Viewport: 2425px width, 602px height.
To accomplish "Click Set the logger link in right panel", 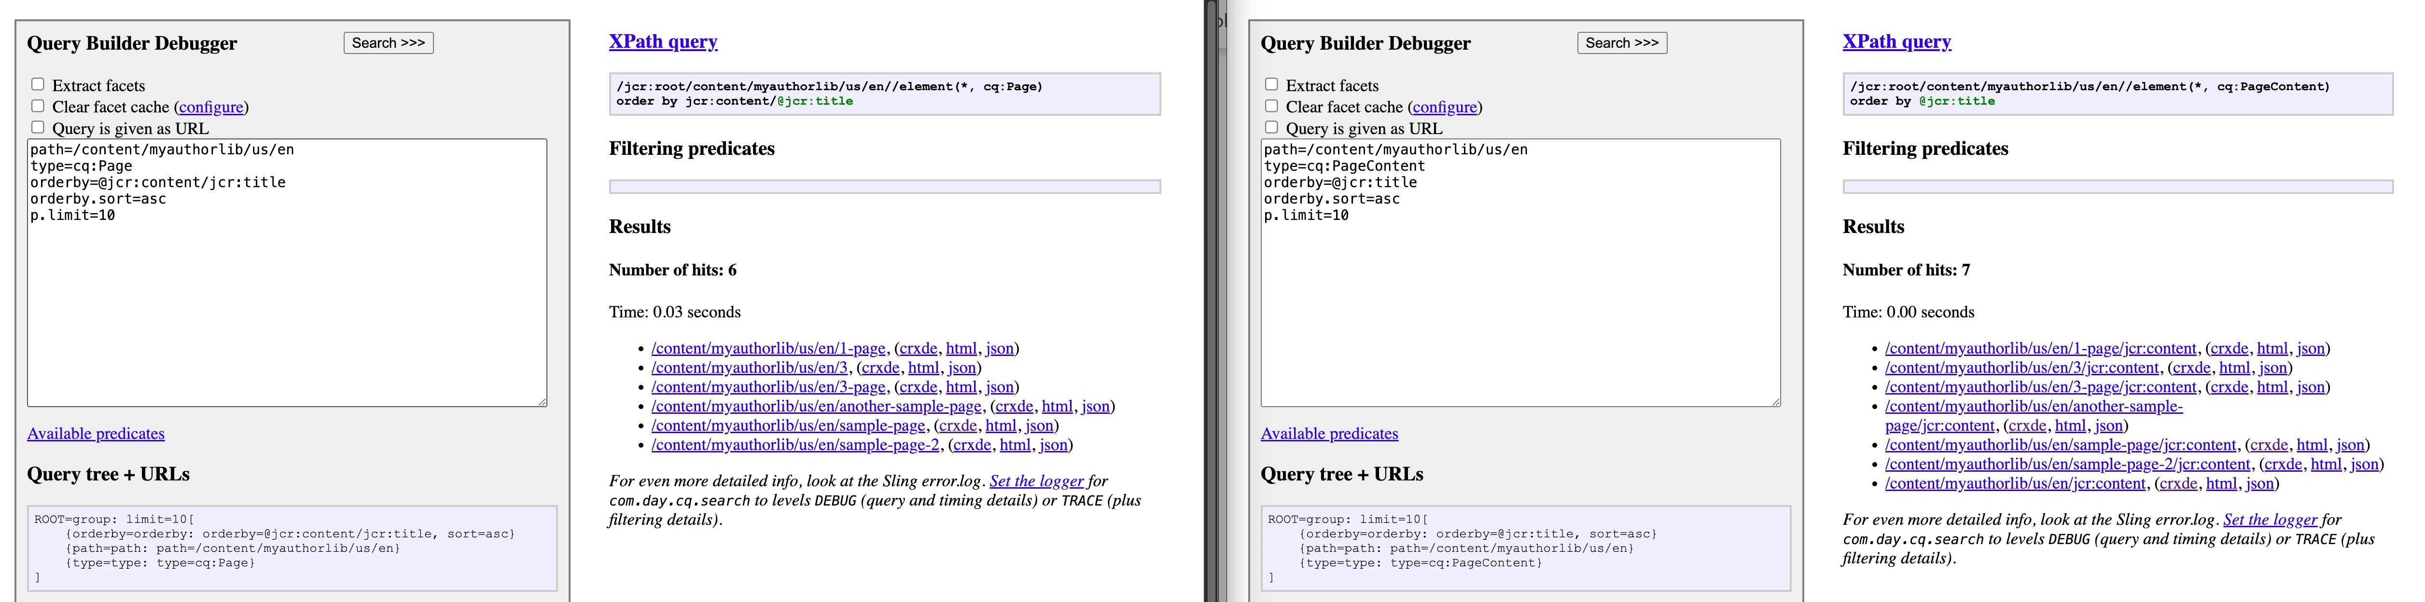I will pyautogui.click(x=2270, y=519).
